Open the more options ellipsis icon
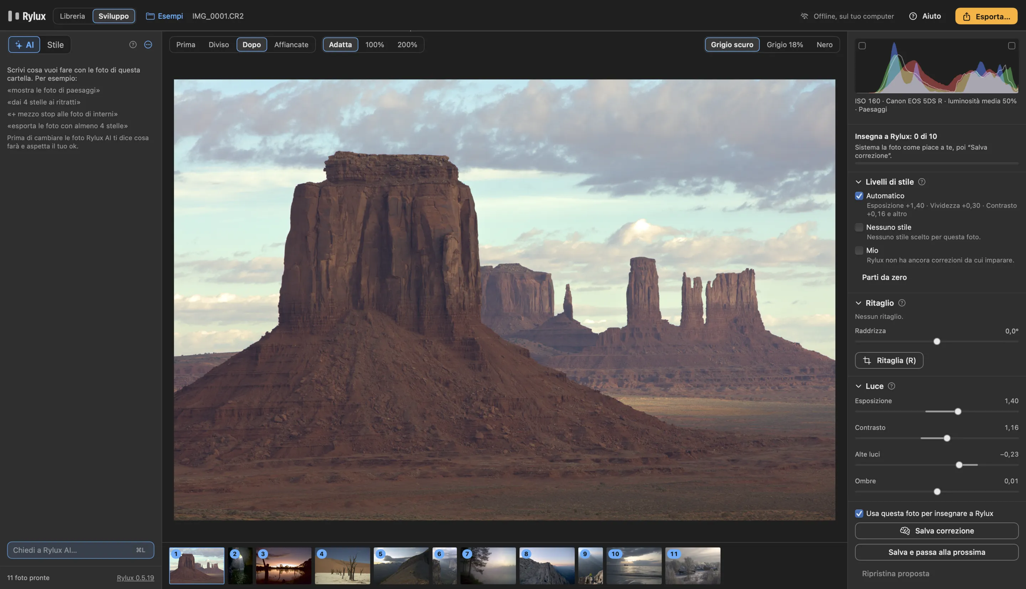The width and height of the screenshot is (1026, 589). click(148, 45)
